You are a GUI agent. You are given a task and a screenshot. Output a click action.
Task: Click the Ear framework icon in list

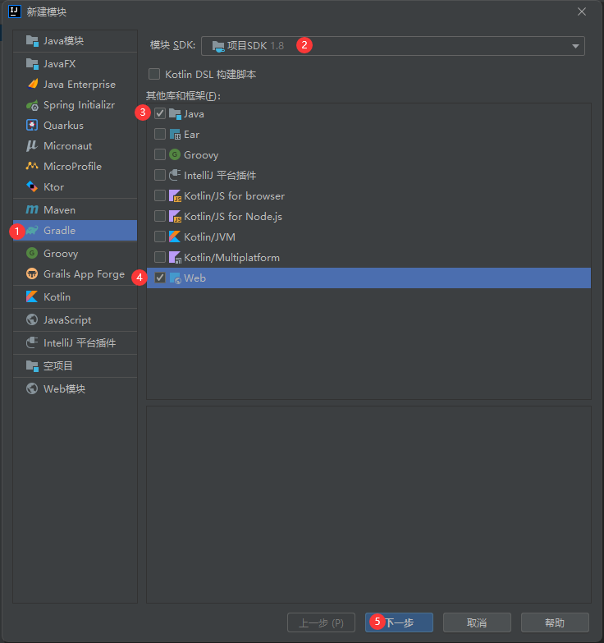coord(175,135)
